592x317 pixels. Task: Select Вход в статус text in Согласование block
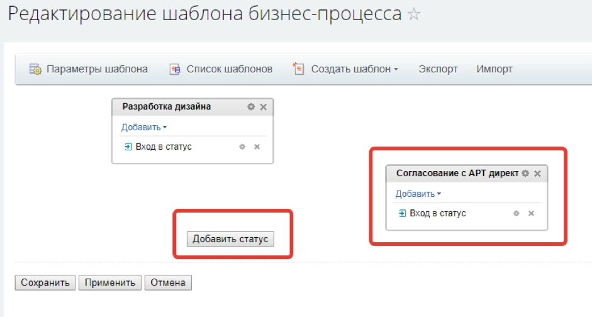pyautogui.click(x=438, y=213)
